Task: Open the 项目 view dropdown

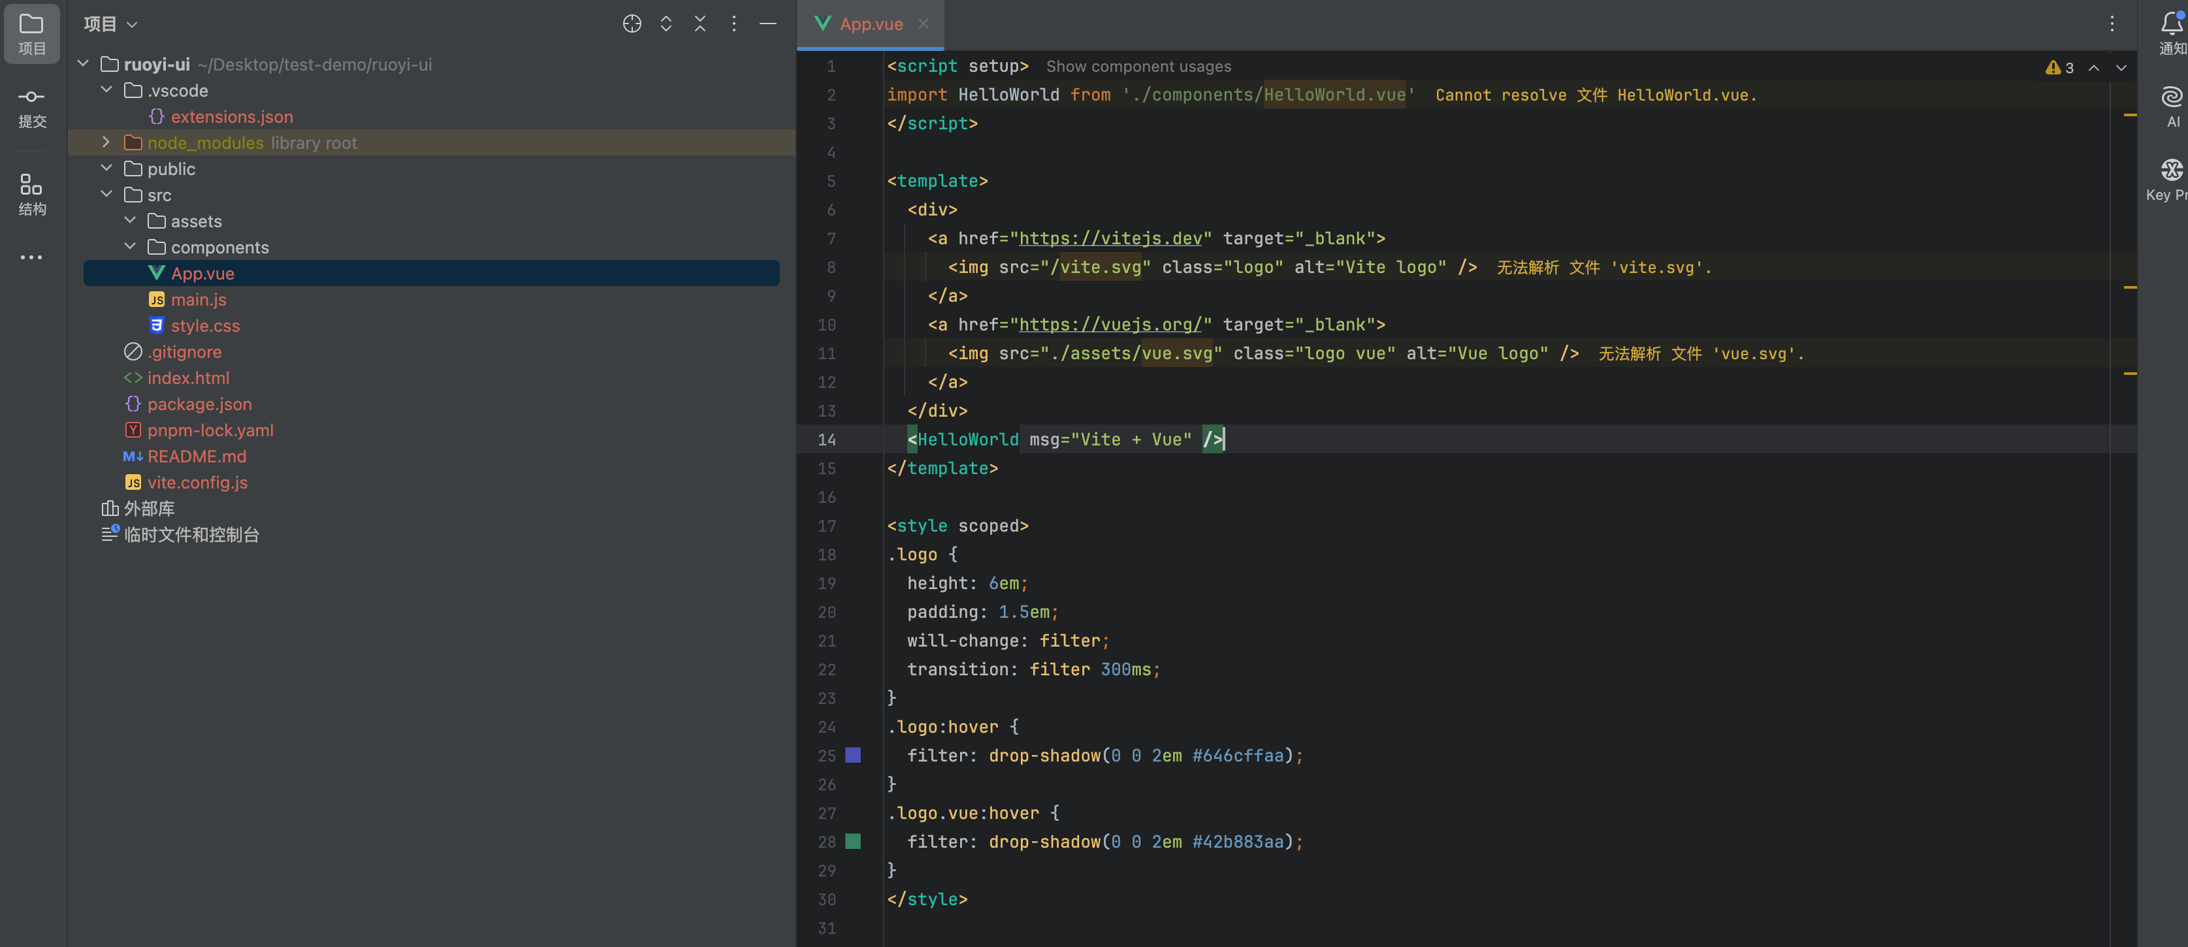Action: click(110, 24)
